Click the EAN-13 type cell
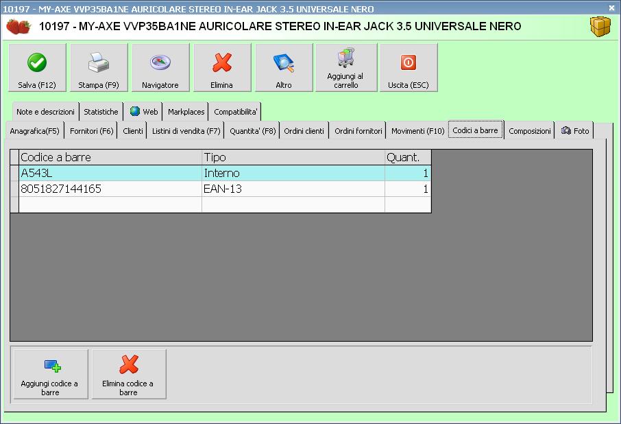Image resolution: width=621 pixels, height=424 pixels. click(x=293, y=189)
